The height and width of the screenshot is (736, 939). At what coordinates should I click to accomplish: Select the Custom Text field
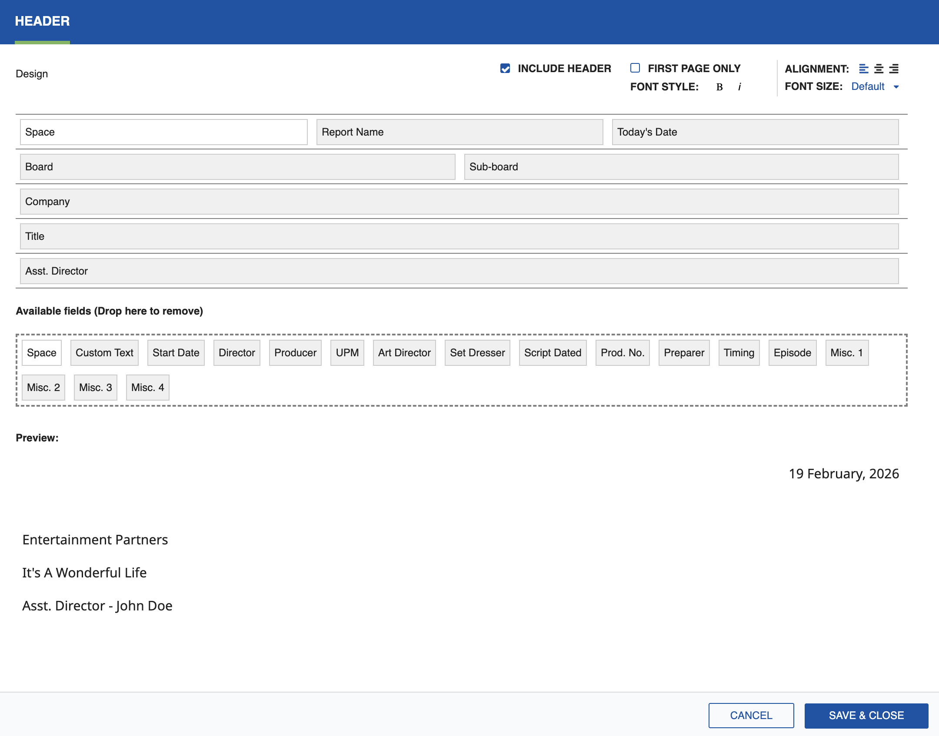(x=104, y=353)
